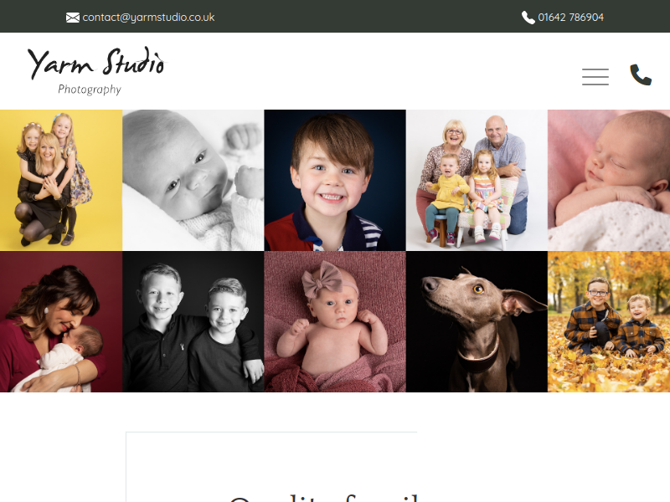Click contact@yarmstudio.co.uk email link
This screenshot has height=502, width=670.
pos(148,18)
